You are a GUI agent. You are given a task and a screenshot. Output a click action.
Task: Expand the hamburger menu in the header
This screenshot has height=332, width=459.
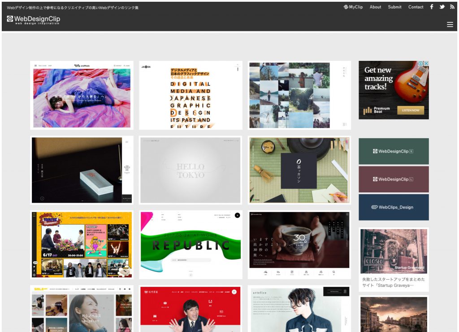[x=450, y=25]
